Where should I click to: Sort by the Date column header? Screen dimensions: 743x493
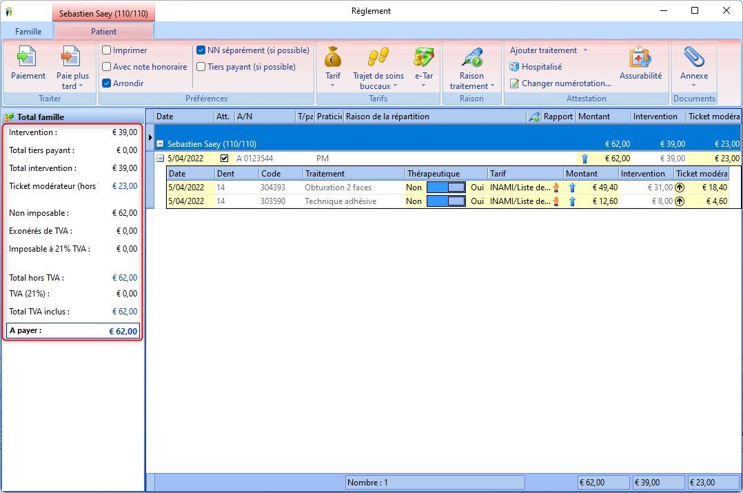point(184,117)
